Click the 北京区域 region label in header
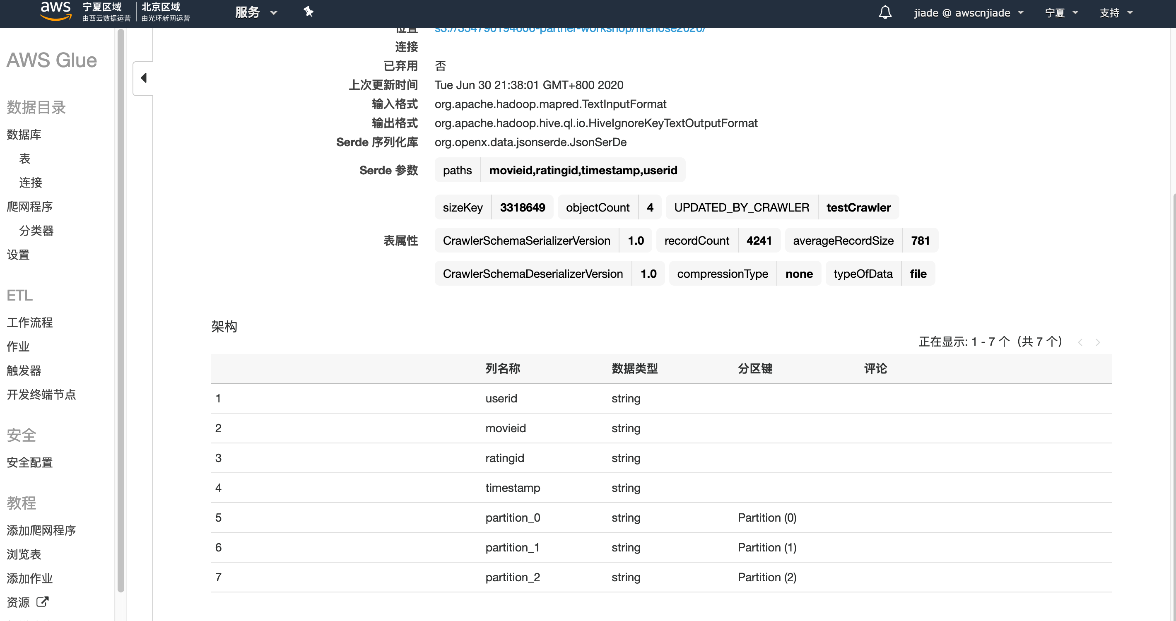 [x=161, y=7]
